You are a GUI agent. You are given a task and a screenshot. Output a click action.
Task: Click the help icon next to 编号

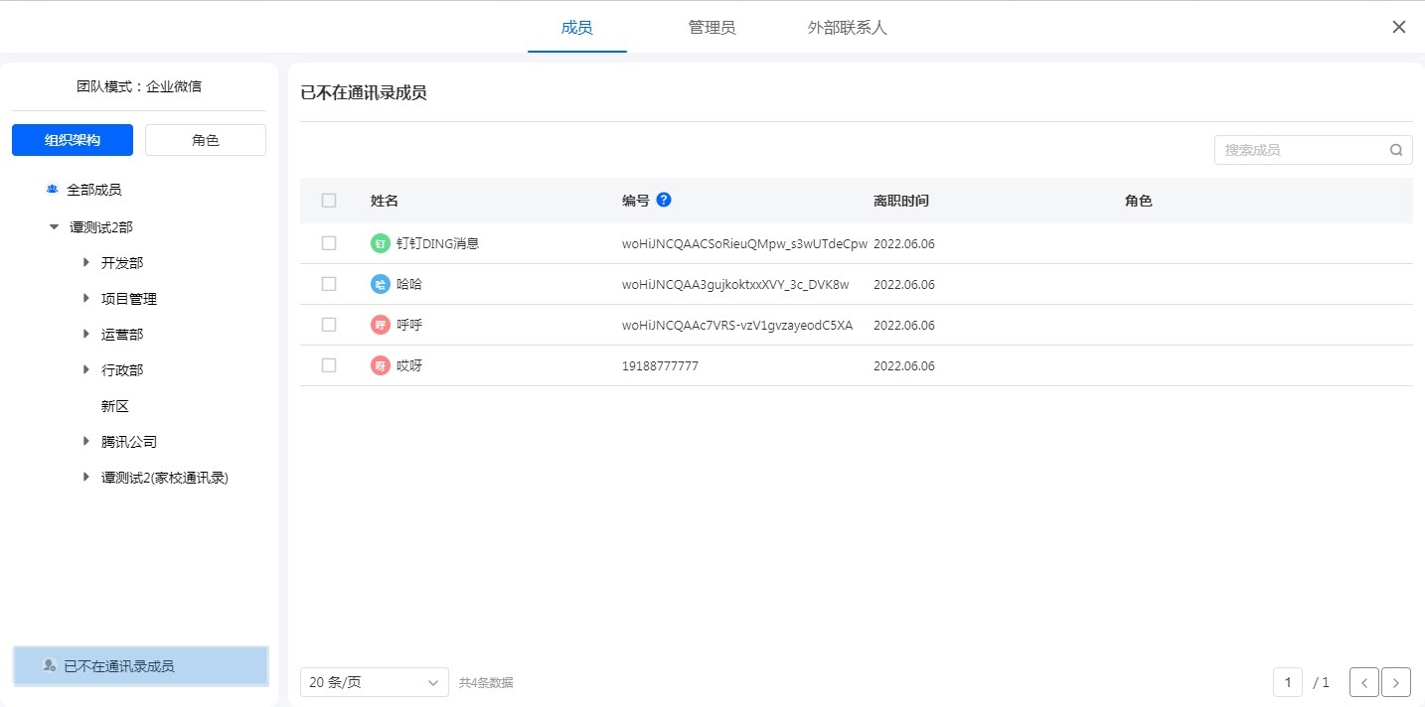pos(664,200)
